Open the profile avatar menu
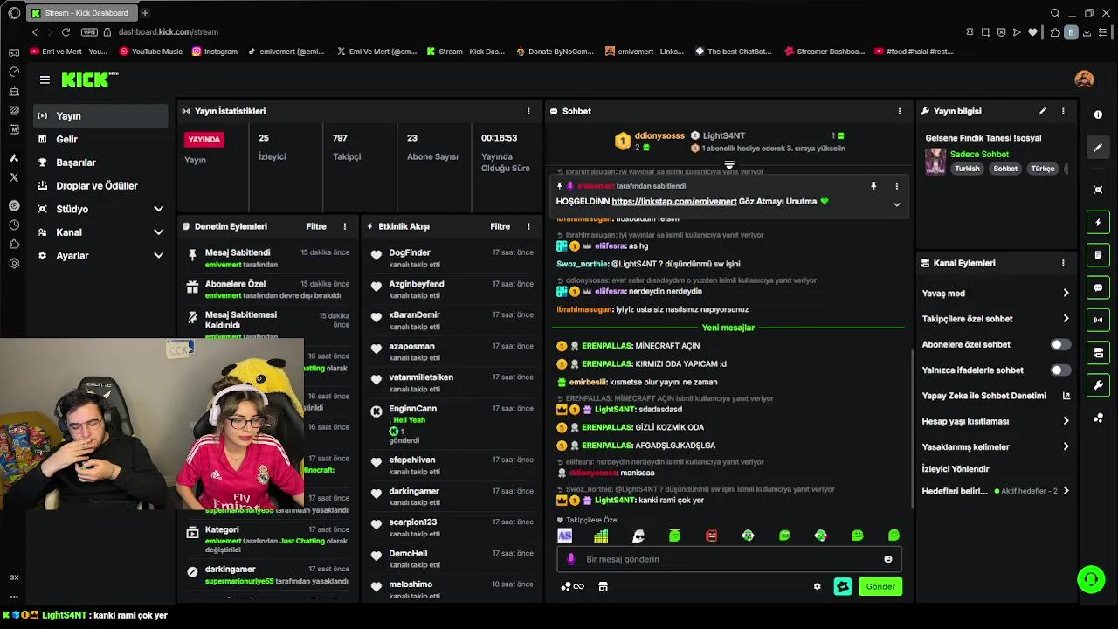Screen dimensions: 1118x629 [x=1084, y=79]
